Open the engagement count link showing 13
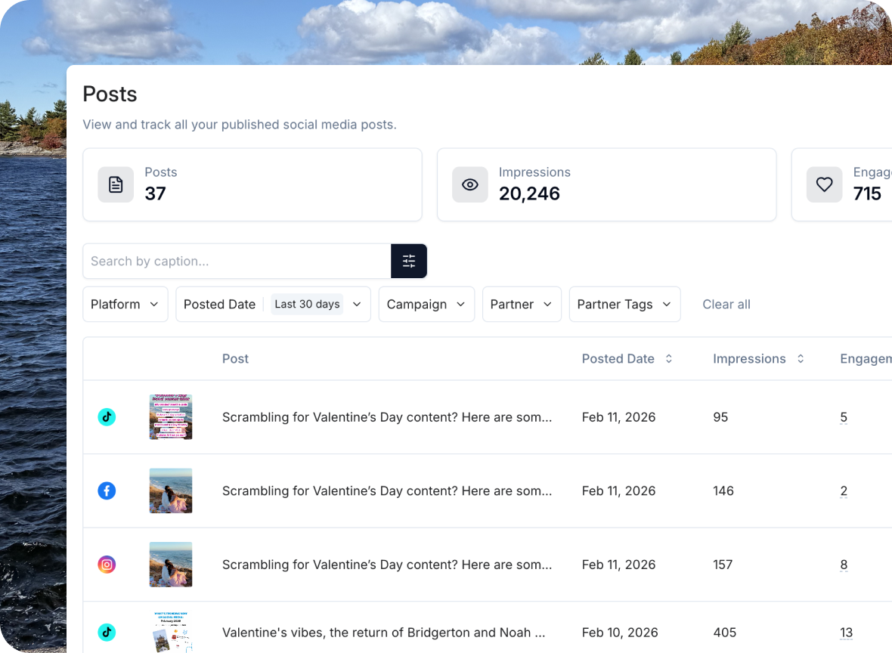The image size is (892, 653). 846,633
